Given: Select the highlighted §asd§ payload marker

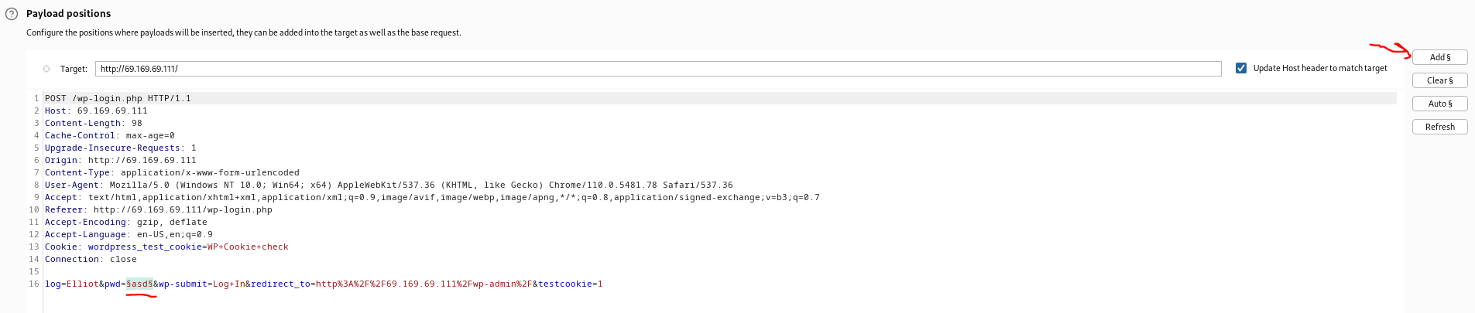Looking at the screenshot, I should click(139, 284).
